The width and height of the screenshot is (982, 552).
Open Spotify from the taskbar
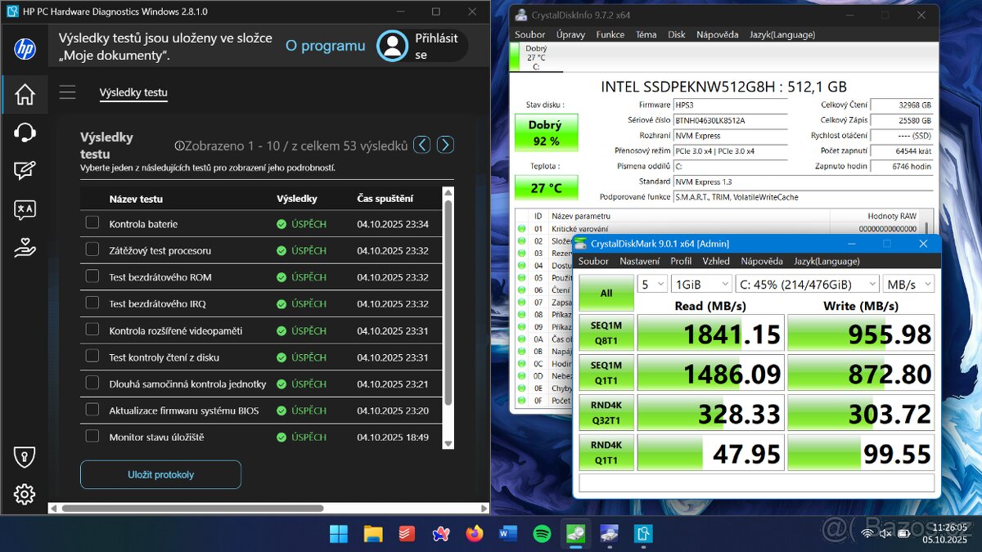click(542, 534)
